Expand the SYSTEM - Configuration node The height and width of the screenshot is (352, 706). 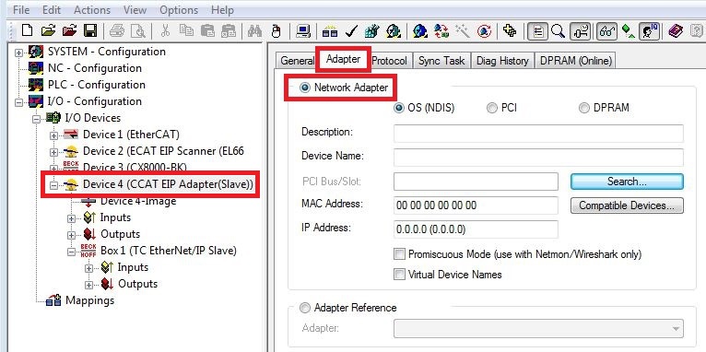[x=18, y=53]
